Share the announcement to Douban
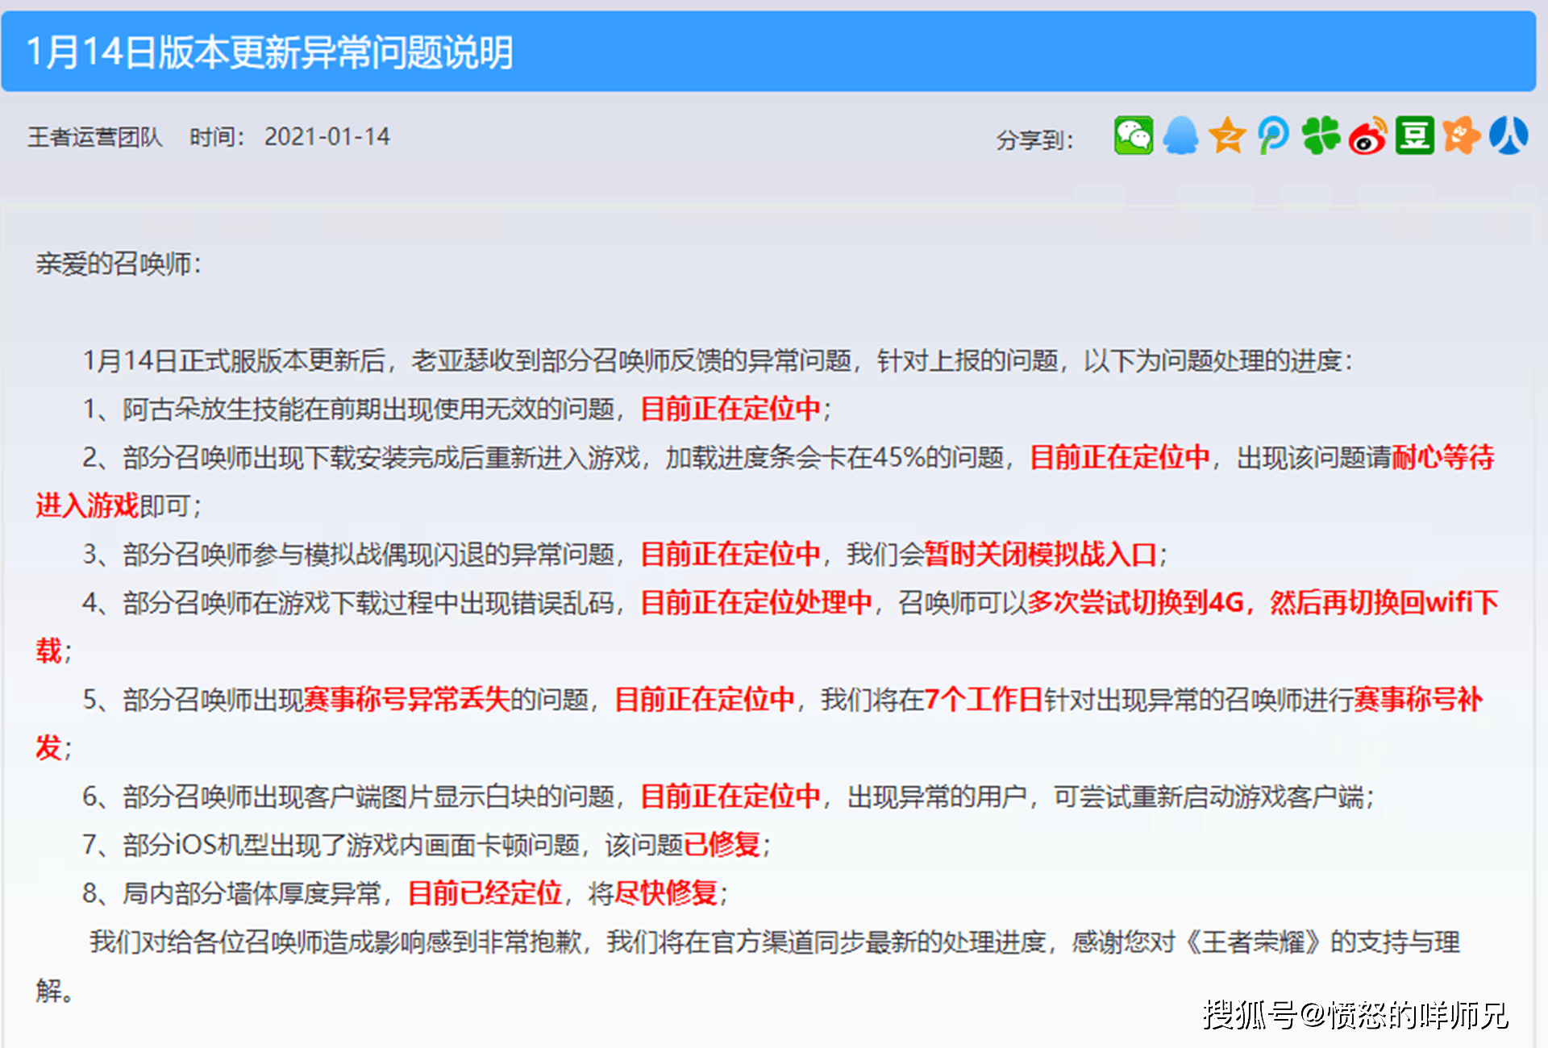The image size is (1548, 1048). point(1415,135)
